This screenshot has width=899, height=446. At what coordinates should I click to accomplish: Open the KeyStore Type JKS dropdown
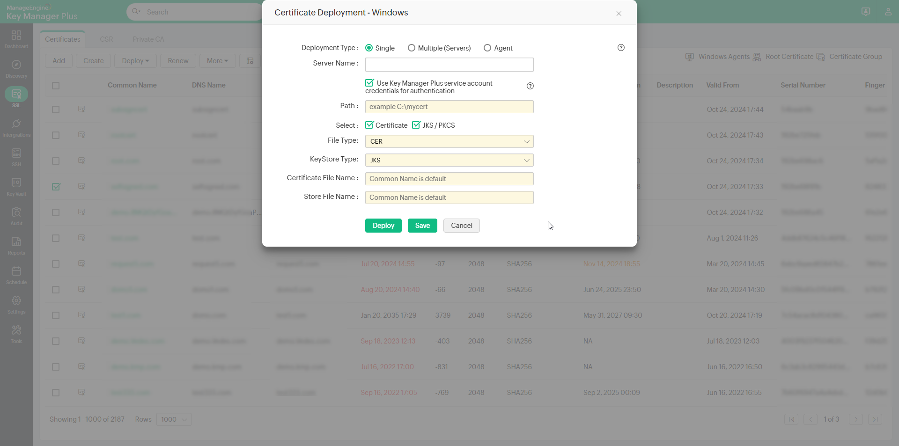click(x=449, y=160)
